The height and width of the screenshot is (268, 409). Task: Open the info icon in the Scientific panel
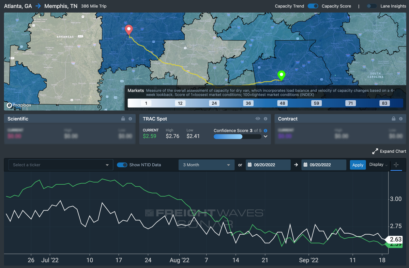pos(130,119)
